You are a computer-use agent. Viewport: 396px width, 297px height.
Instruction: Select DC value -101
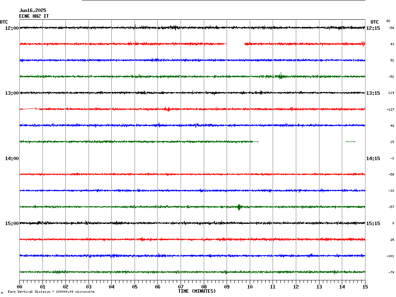click(x=391, y=256)
